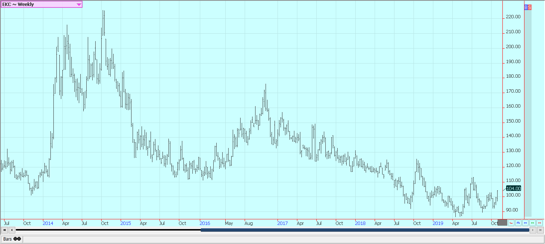Click the 180.00 price axis label
The height and width of the screenshot is (244, 545).
tap(513, 76)
